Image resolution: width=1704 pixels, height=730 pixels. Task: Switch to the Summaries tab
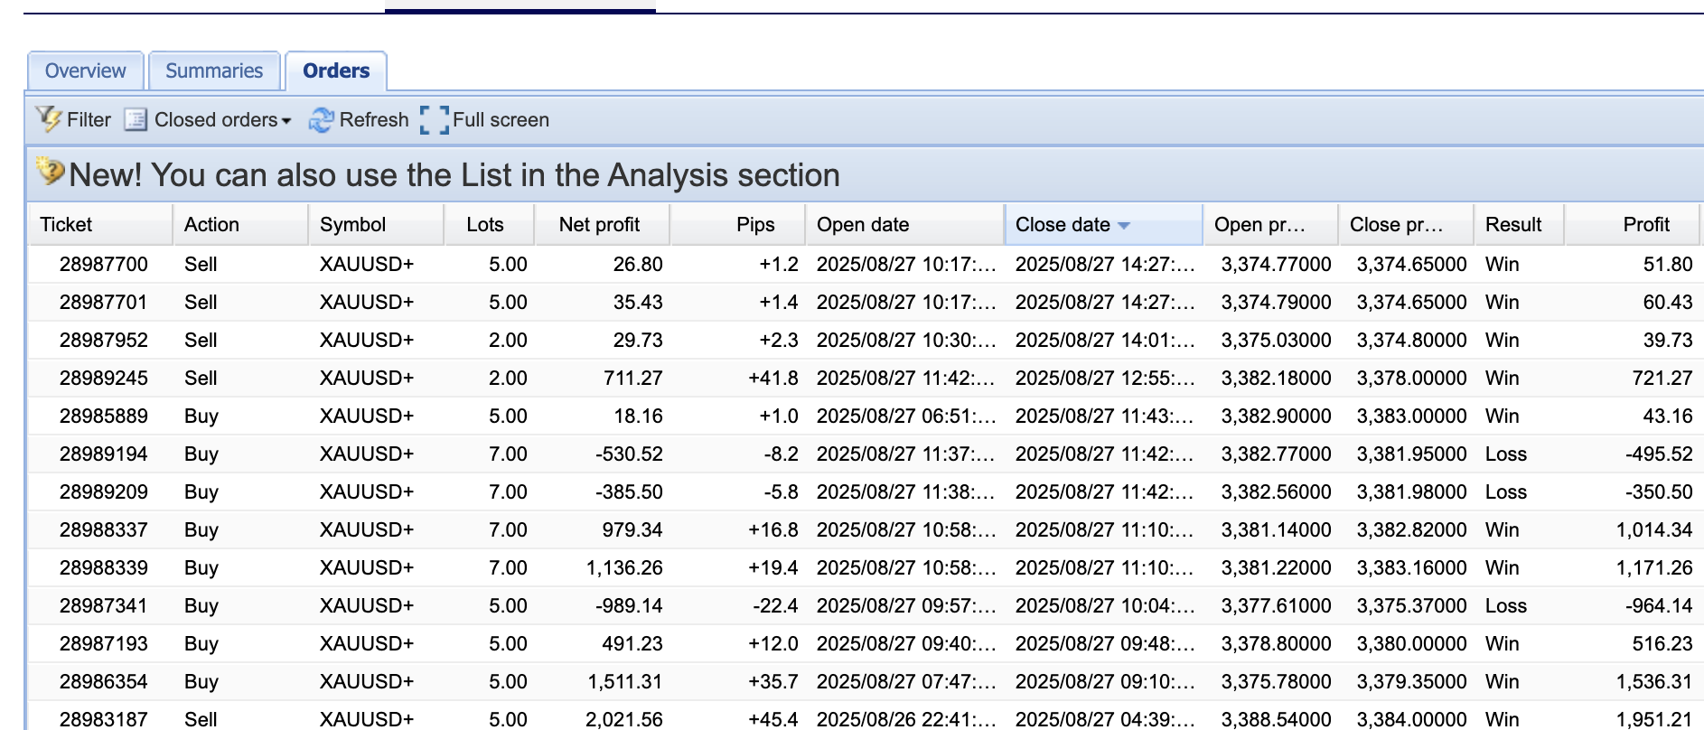(x=214, y=70)
